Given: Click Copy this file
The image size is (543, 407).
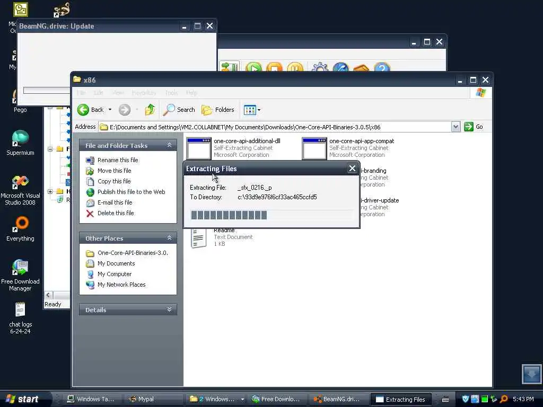Looking at the screenshot, I should click(x=114, y=181).
